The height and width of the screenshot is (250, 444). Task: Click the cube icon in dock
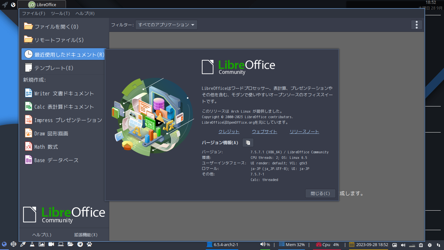coord(14,244)
